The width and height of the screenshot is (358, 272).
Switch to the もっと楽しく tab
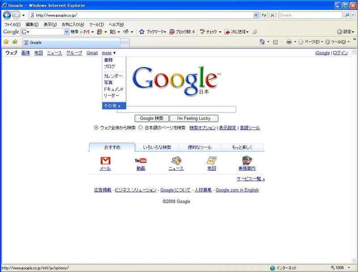[x=242, y=148]
